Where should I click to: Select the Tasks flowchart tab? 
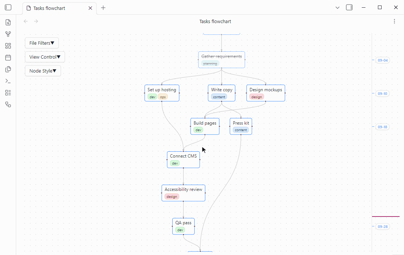pyautogui.click(x=59, y=8)
